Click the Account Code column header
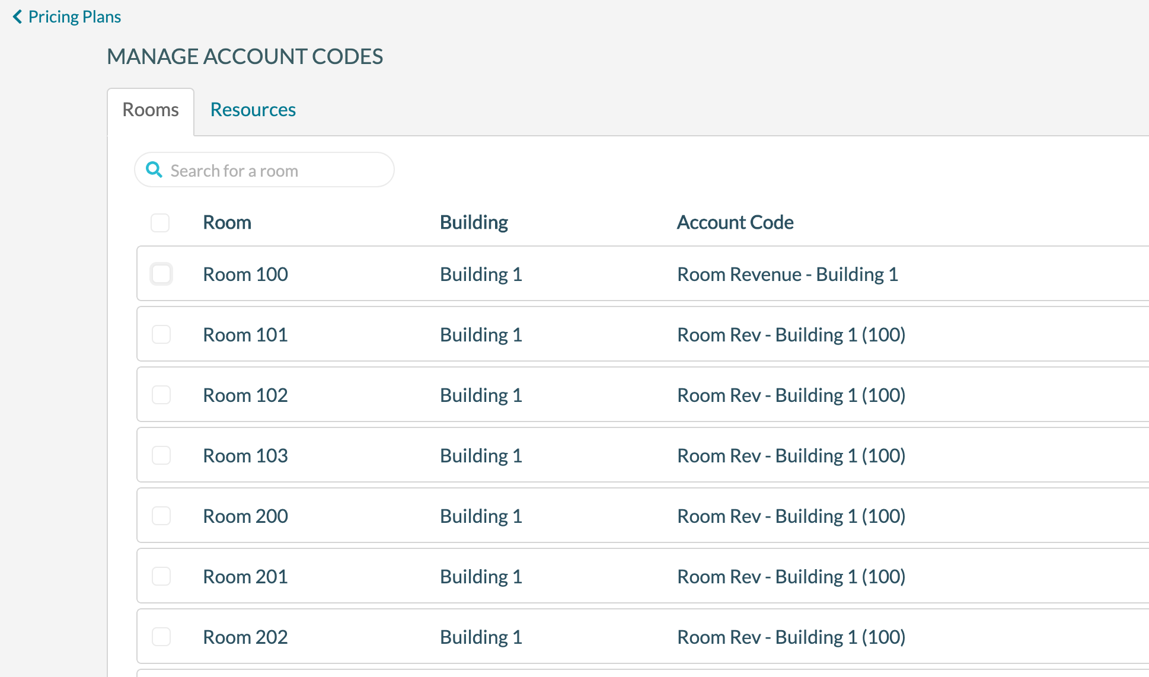Screen dimensions: 1149x677 [735, 222]
